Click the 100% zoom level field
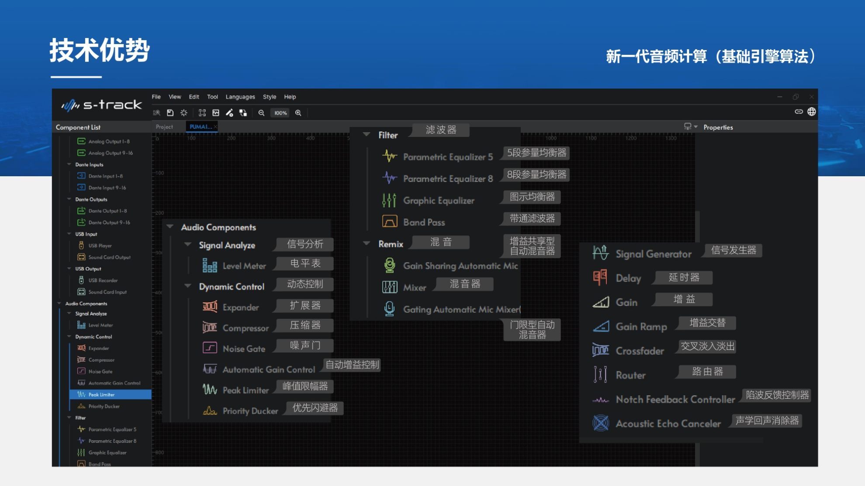The height and width of the screenshot is (486, 865). (280, 113)
